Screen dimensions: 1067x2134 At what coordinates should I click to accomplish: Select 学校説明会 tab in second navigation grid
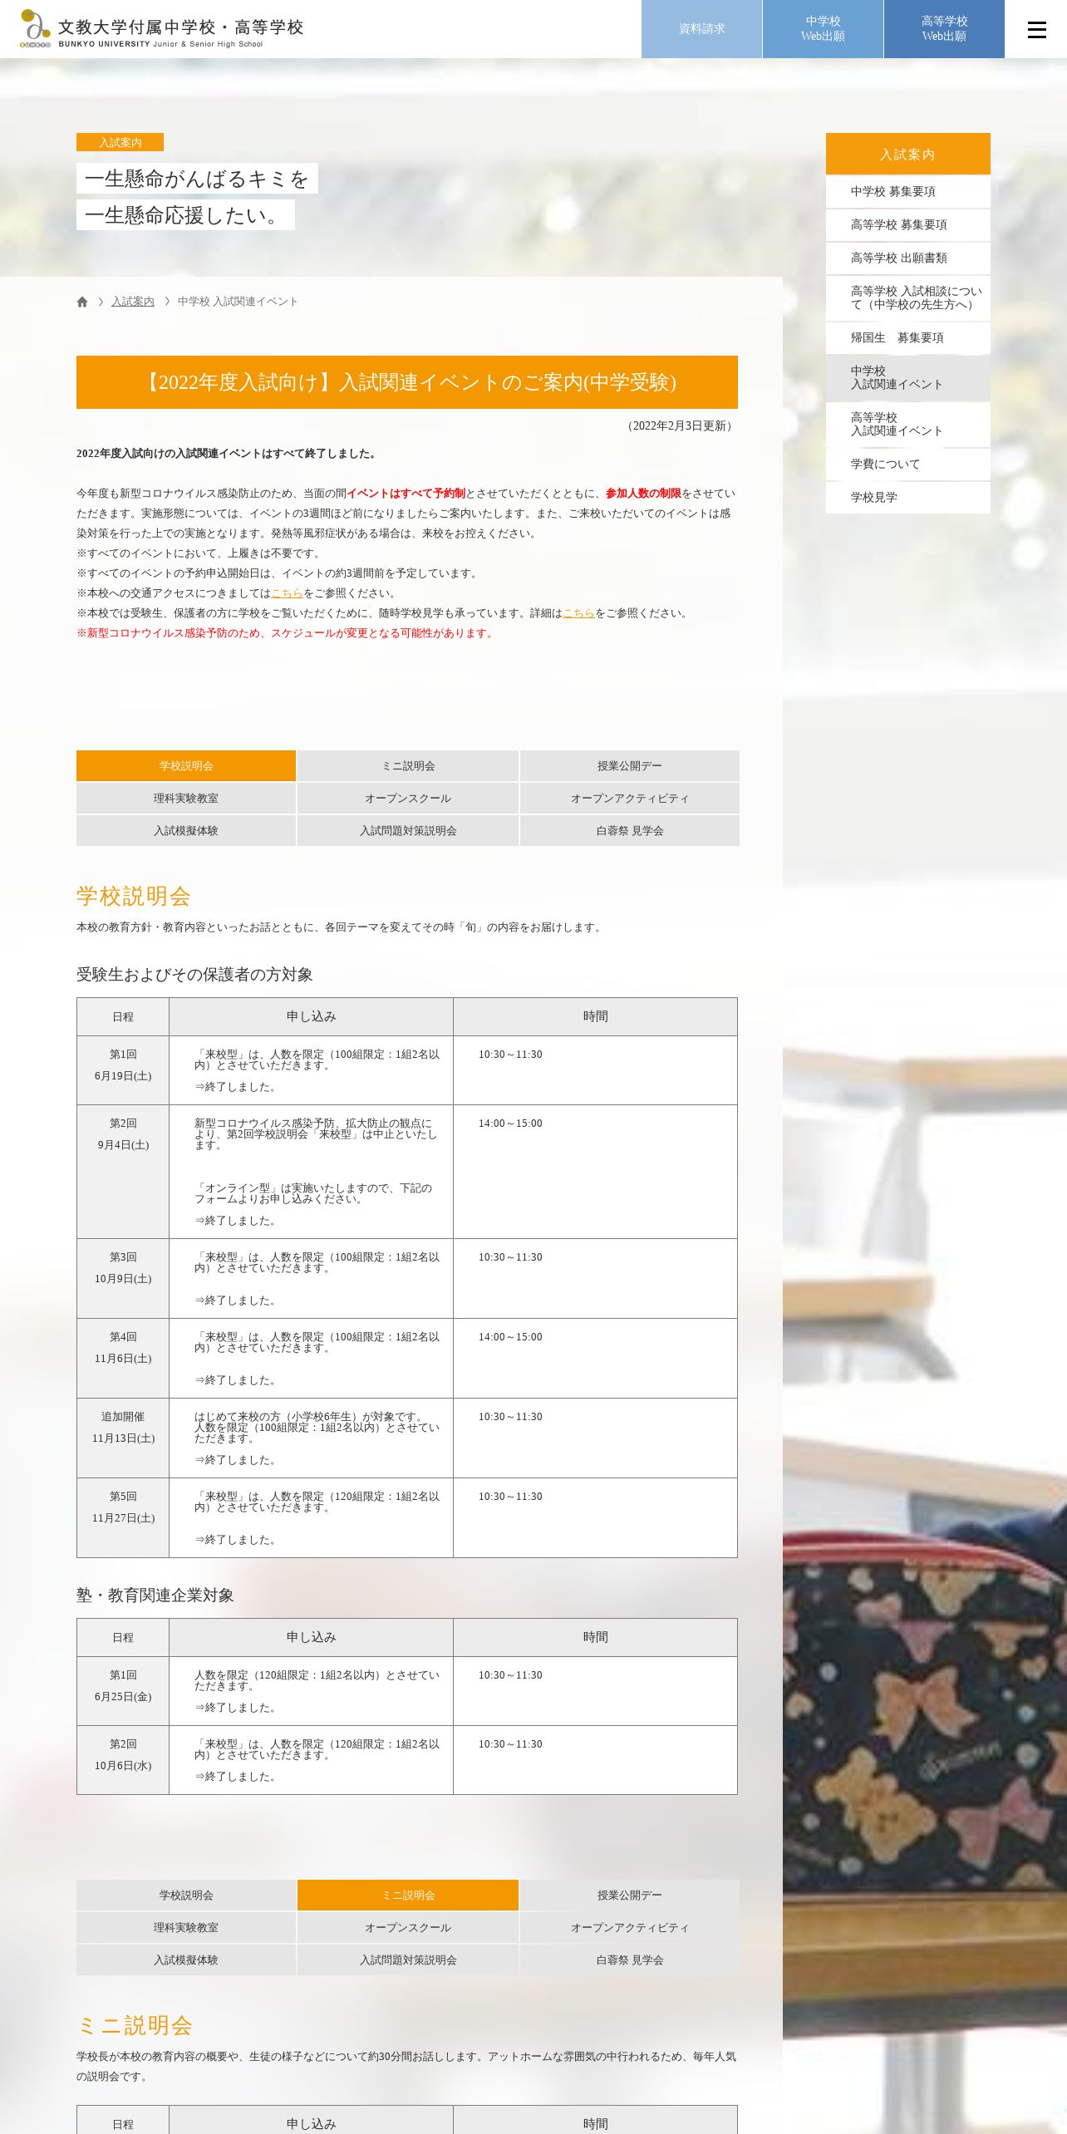(186, 1896)
